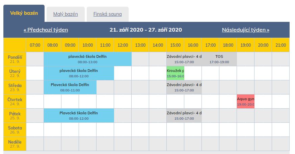Click the green Kroužek event on Tuesday
Viewport: 295px width, 154px height.
pos(175,73)
